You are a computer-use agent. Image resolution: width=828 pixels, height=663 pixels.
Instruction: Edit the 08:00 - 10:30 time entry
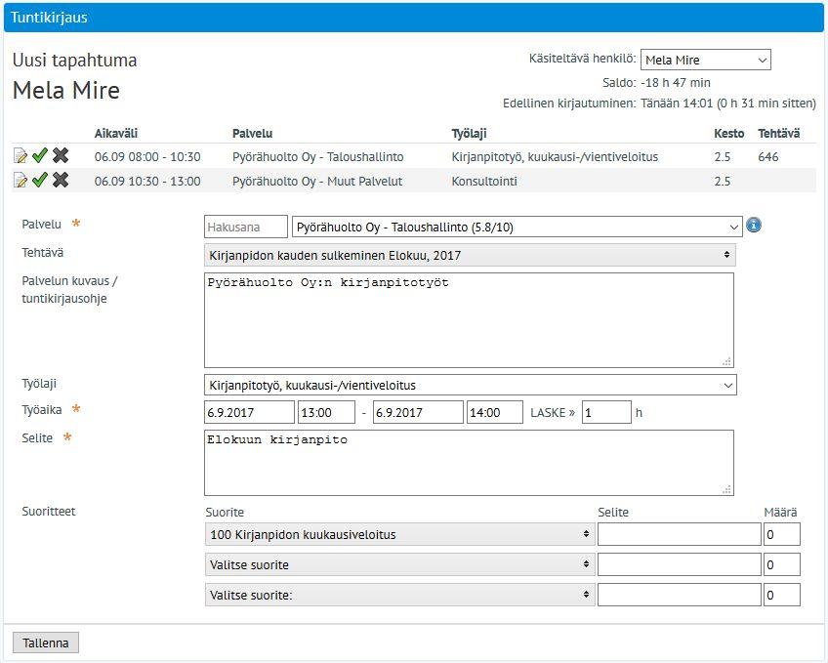click(x=21, y=155)
